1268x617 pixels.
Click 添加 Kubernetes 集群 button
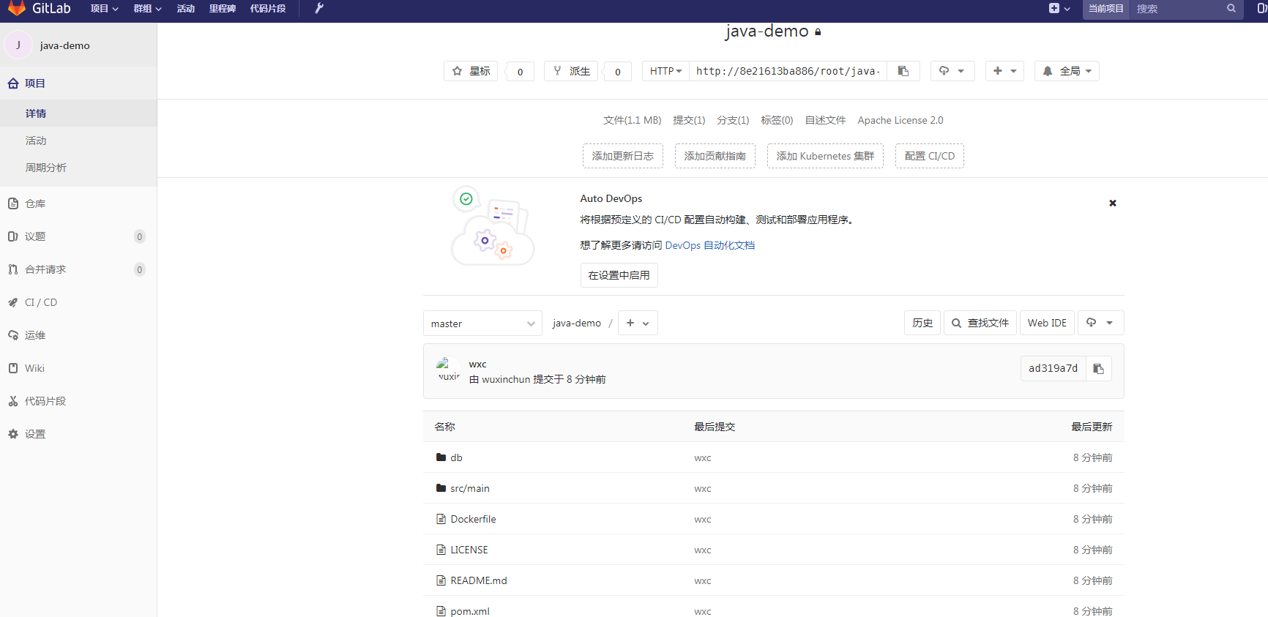click(x=825, y=156)
